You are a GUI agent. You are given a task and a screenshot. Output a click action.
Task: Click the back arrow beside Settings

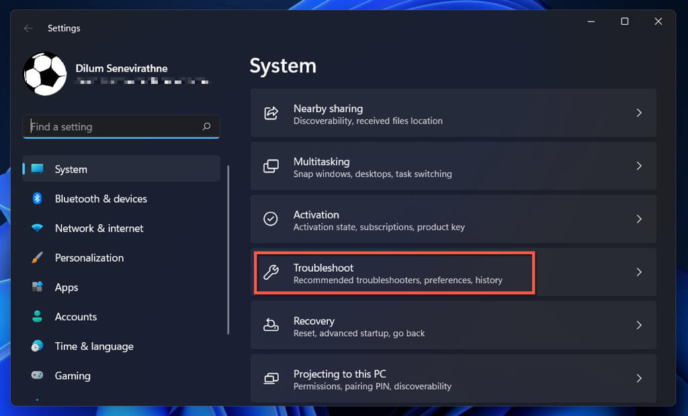pyautogui.click(x=28, y=28)
